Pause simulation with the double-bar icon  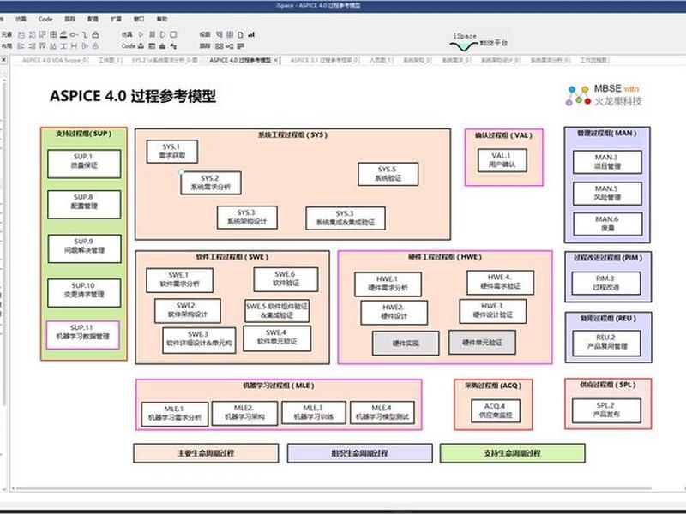153,34
